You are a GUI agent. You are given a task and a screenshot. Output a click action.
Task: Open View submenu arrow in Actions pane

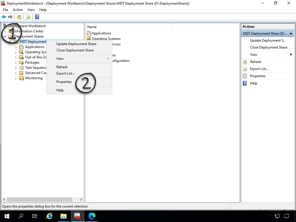291,55
